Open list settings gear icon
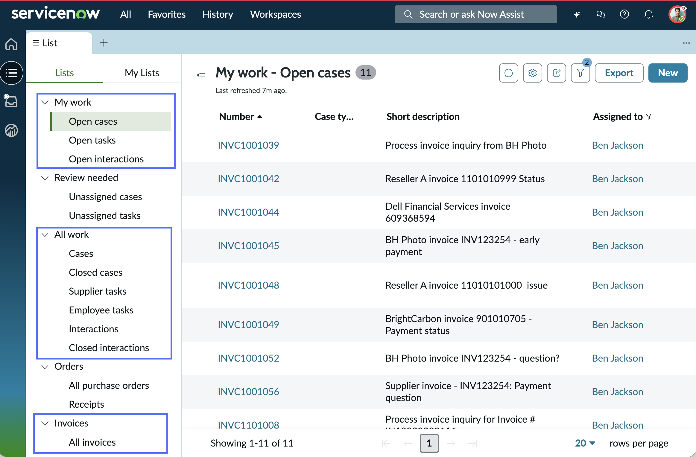Screen dimensions: 696x457 pos(533,73)
